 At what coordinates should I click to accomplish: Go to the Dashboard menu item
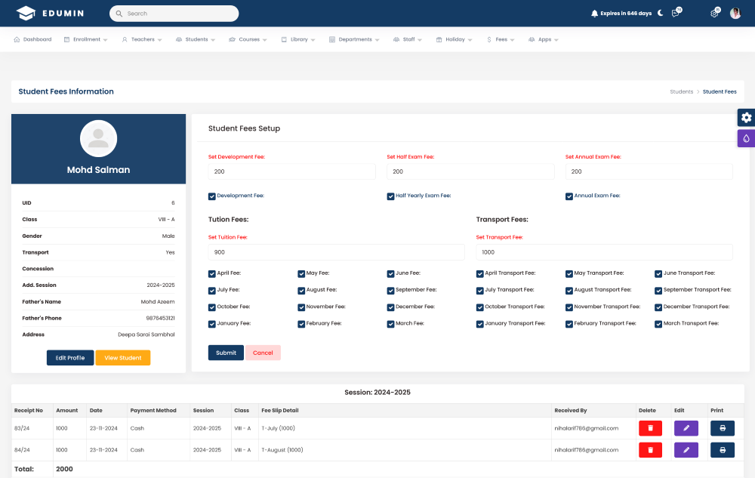point(32,39)
